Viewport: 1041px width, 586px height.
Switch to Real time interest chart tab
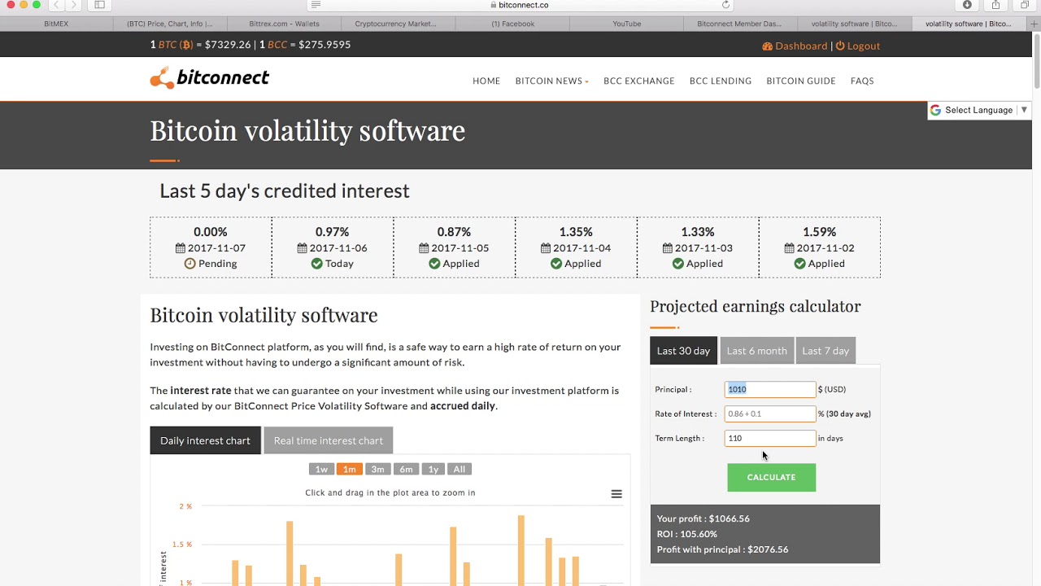[x=329, y=440]
